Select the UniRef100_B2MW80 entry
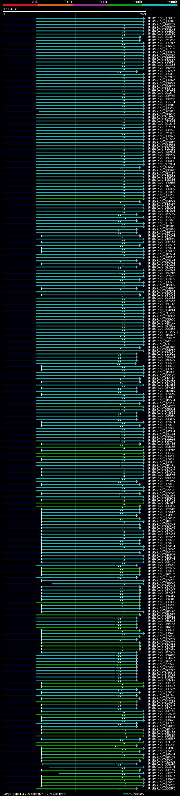Viewport: 180px width, 796px height. coord(161,258)
